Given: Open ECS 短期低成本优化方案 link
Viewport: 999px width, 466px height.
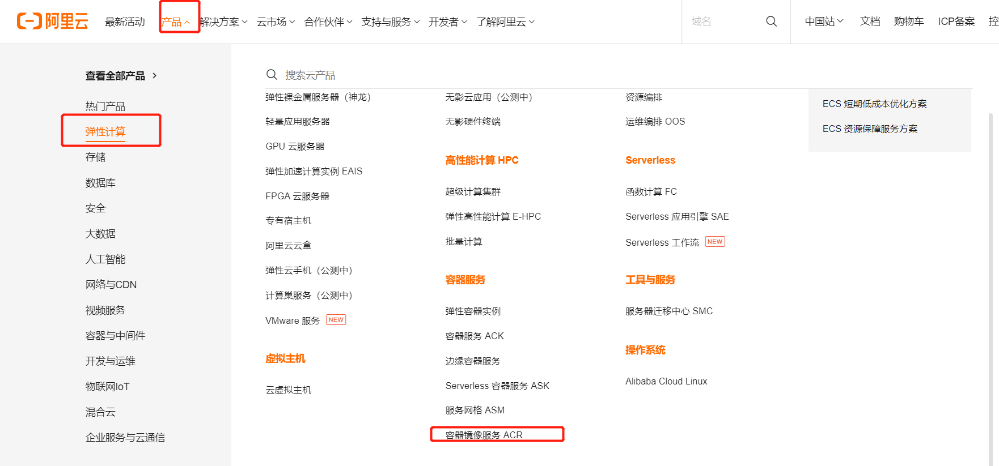Looking at the screenshot, I should point(874,104).
